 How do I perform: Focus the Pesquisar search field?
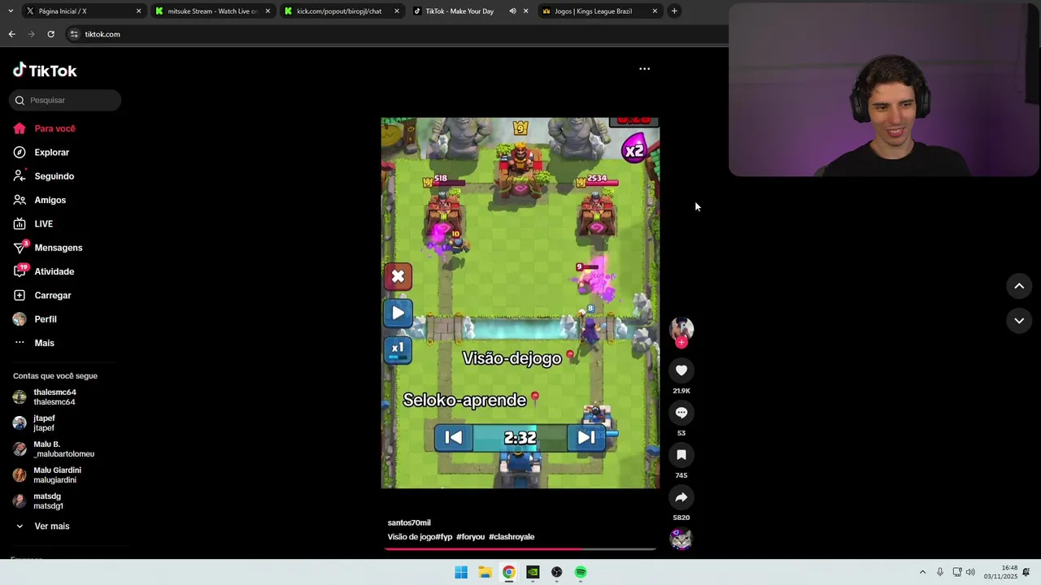pos(65,100)
